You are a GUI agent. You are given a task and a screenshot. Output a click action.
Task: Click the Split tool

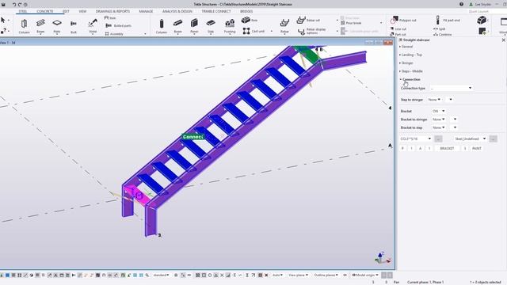pos(440,28)
